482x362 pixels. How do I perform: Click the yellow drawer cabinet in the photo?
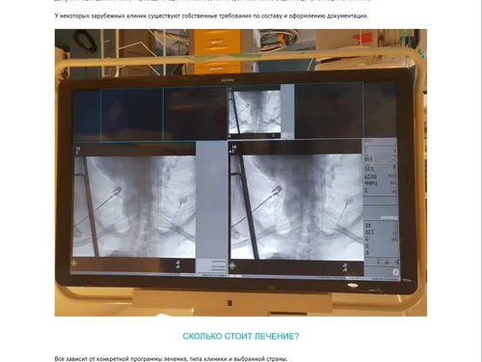pyautogui.click(x=217, y=51)
